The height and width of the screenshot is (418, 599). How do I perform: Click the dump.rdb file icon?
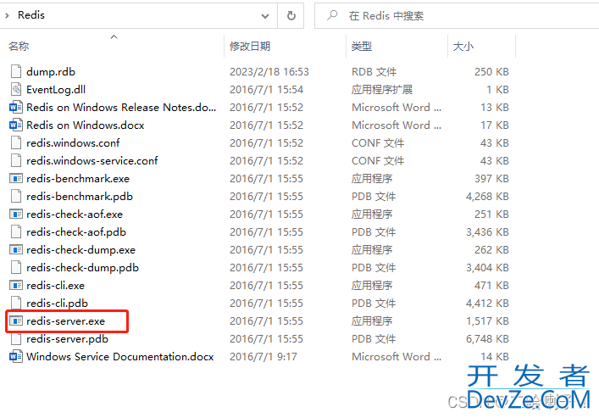pos(16,71)
